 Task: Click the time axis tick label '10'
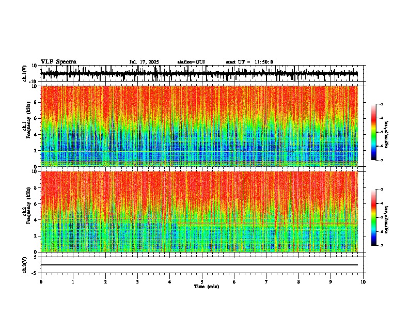[x=363, y=282]
